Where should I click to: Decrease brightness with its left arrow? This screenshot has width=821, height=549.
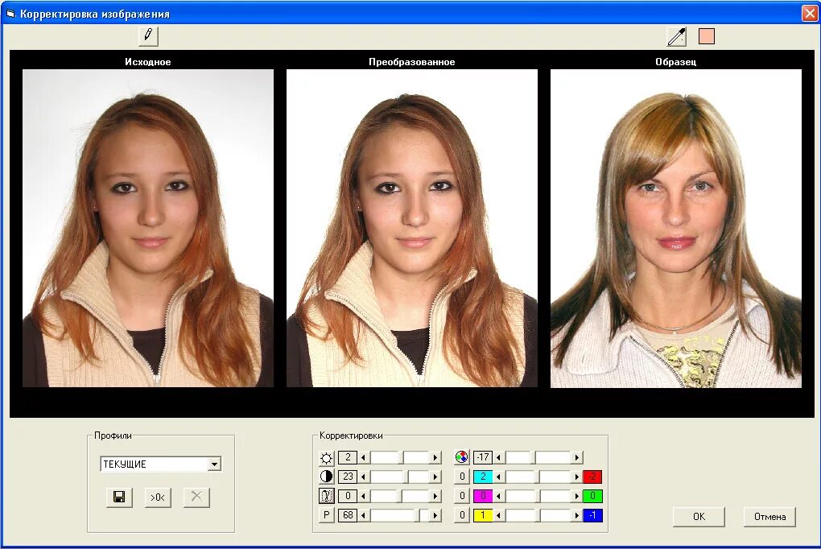pos(363,457)
